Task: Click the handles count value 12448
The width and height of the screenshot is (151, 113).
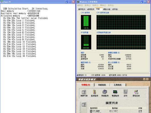Action: (x=102, y=55)
